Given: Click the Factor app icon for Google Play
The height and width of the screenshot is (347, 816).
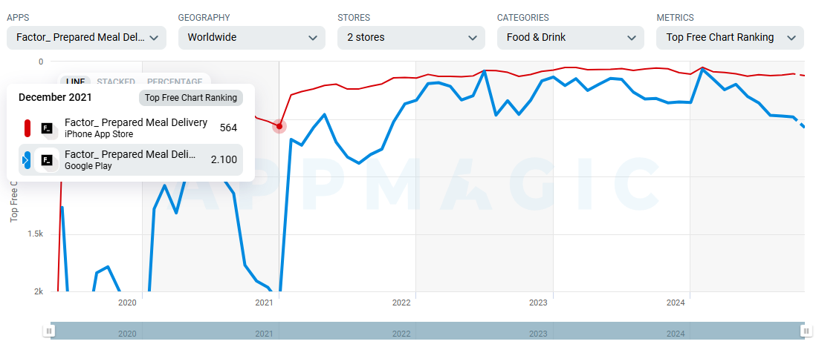Looking at the screenshot, I should coord(48,159).
